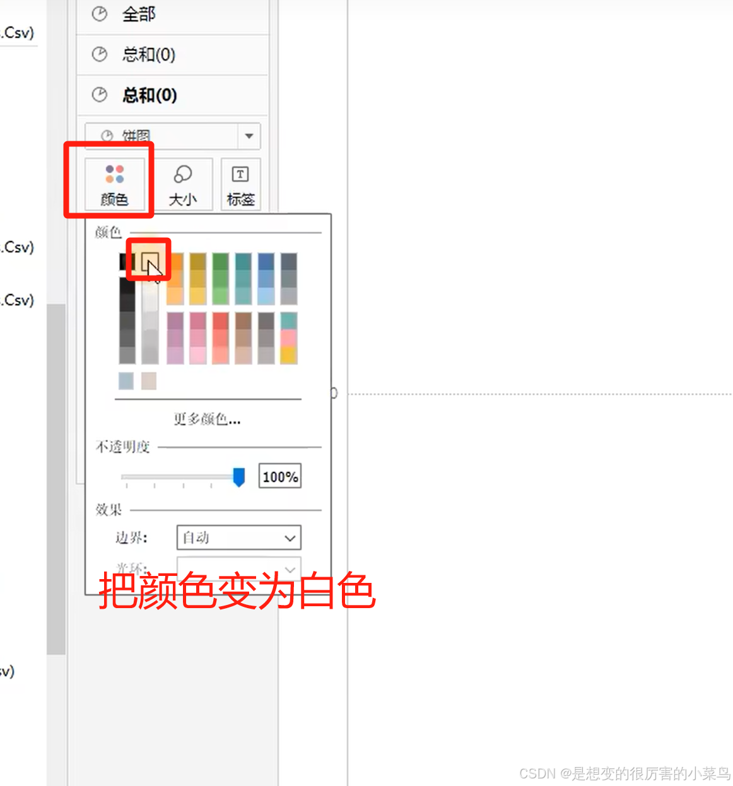This screenshot has height=786, width=733.
Task: Open the 大小 size card button
Action: click(183, 184)
